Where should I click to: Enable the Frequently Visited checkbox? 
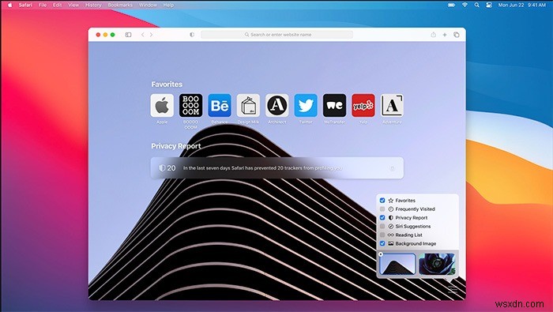click(382, 209)
